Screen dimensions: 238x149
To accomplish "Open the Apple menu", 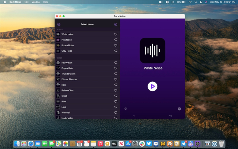I will [x=4, y=2].
